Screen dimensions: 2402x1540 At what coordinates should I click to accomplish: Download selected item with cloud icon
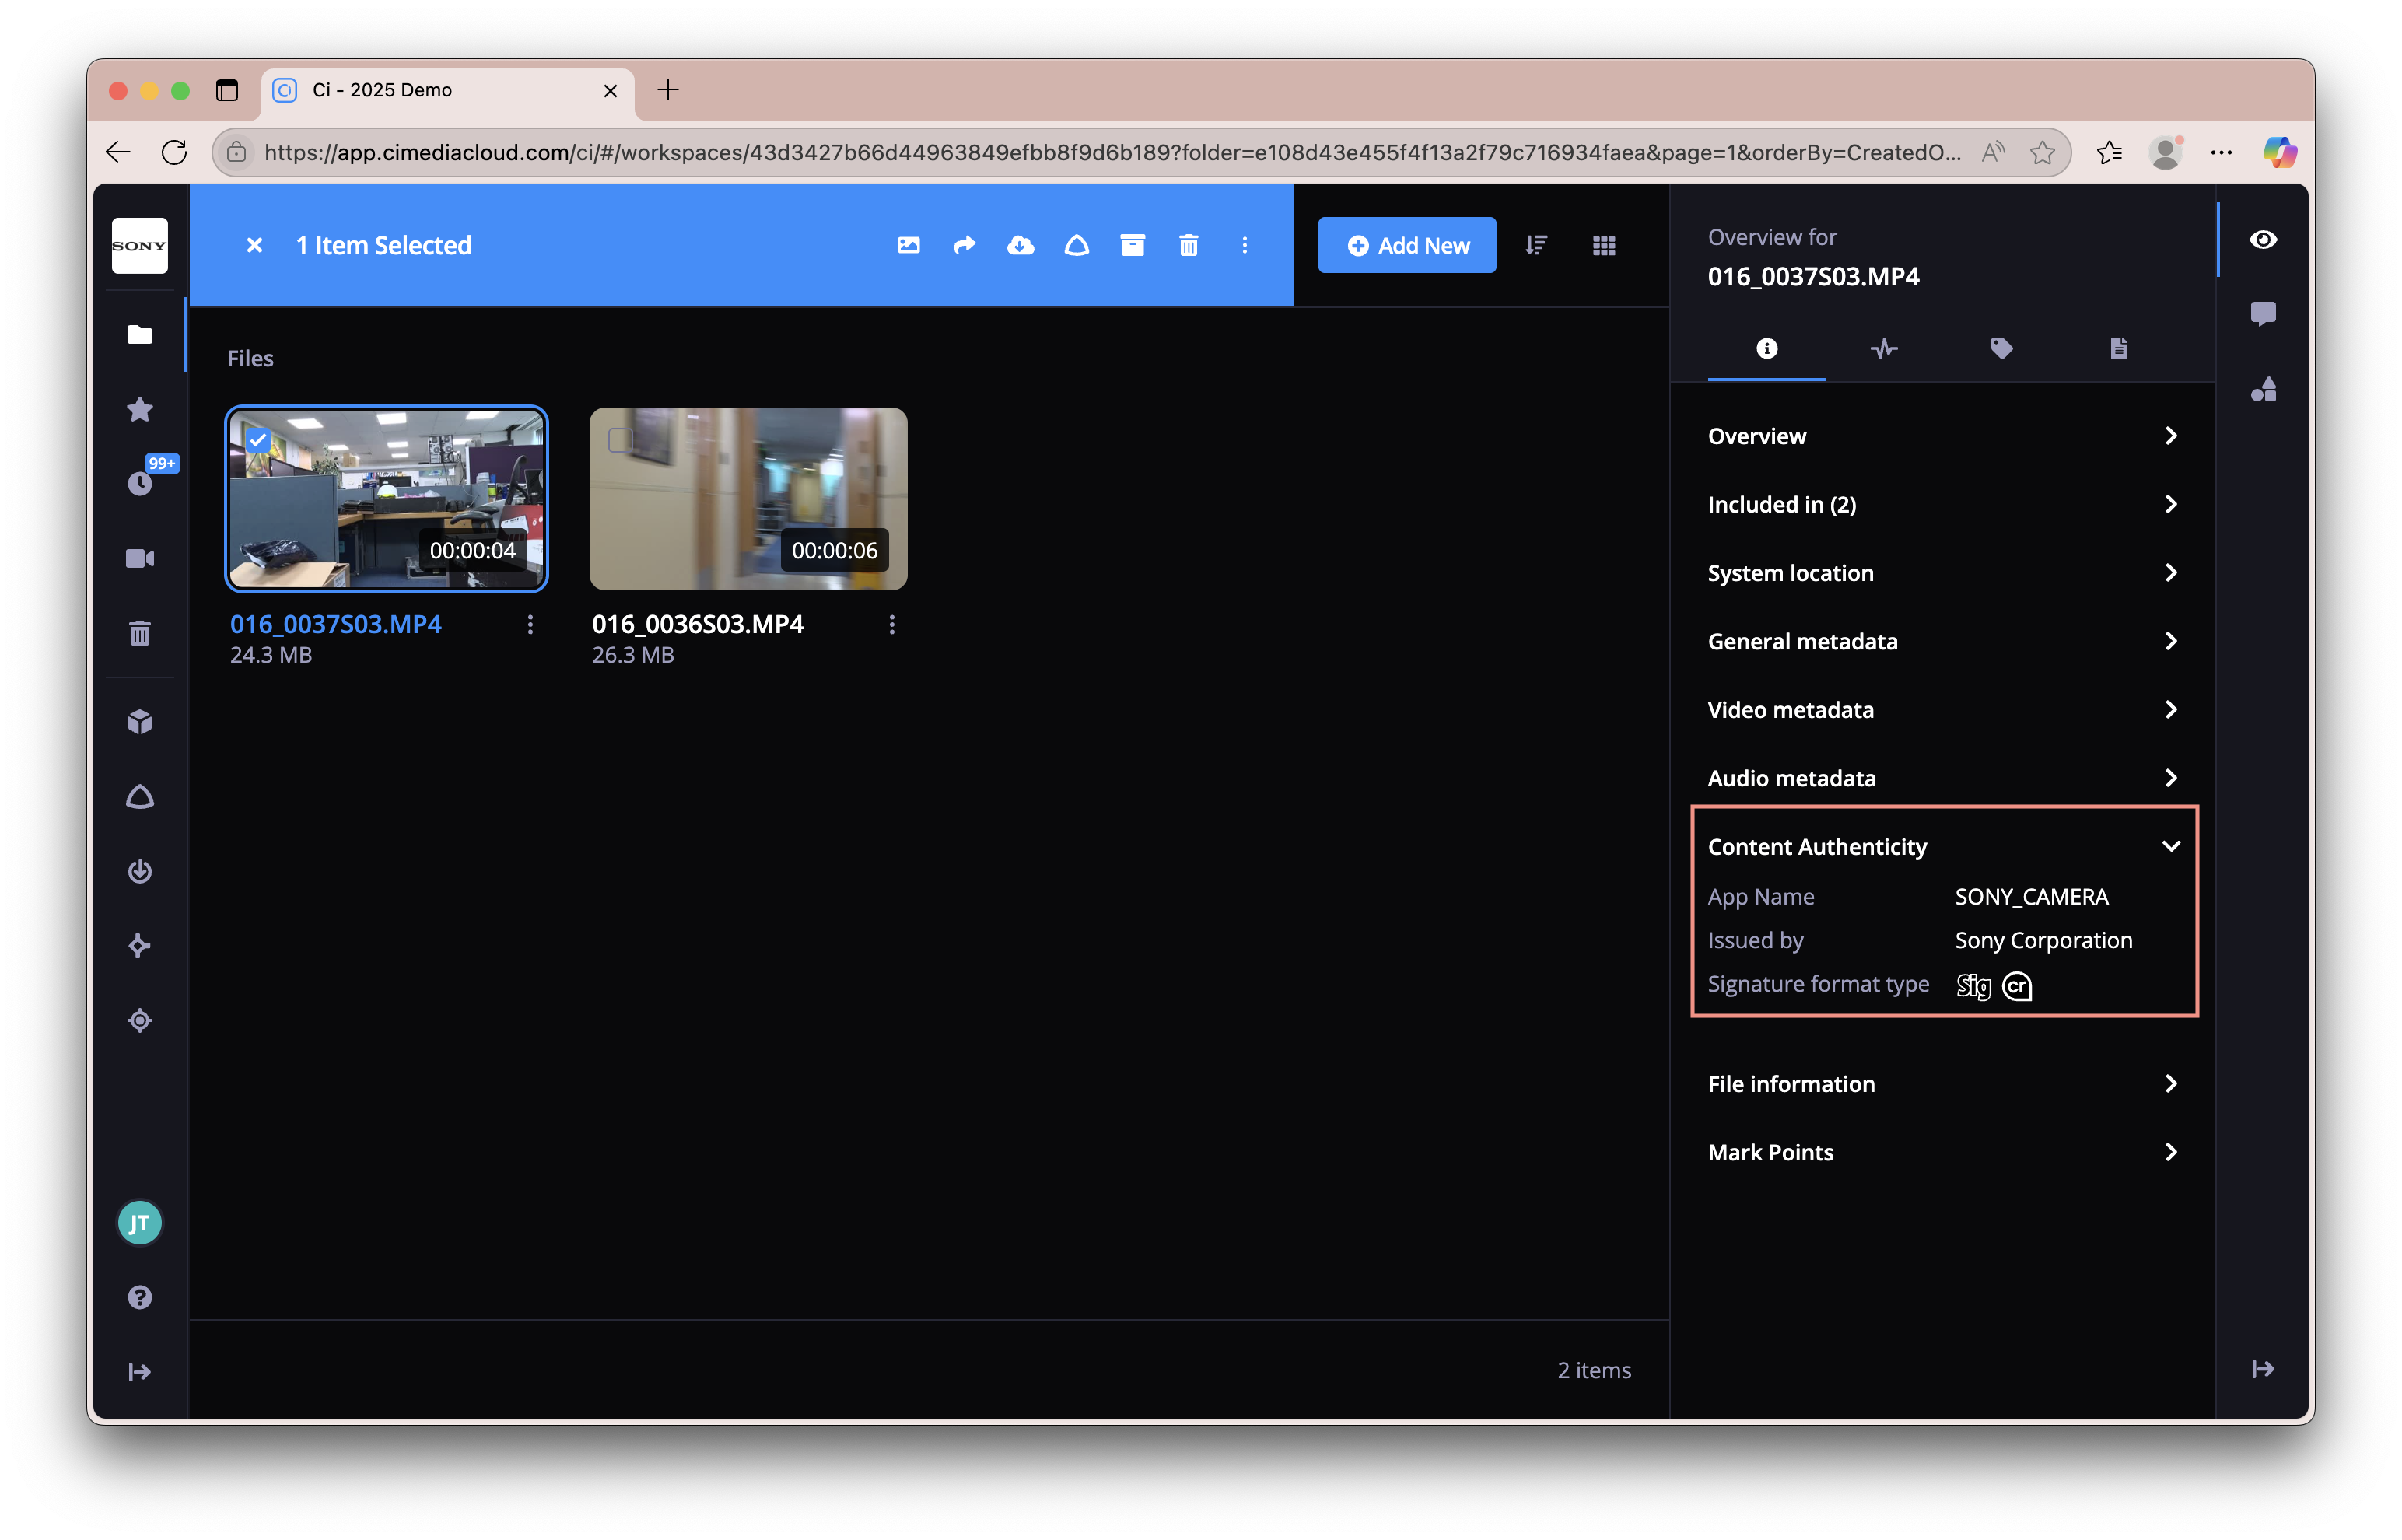click(x=1020, y=245)
